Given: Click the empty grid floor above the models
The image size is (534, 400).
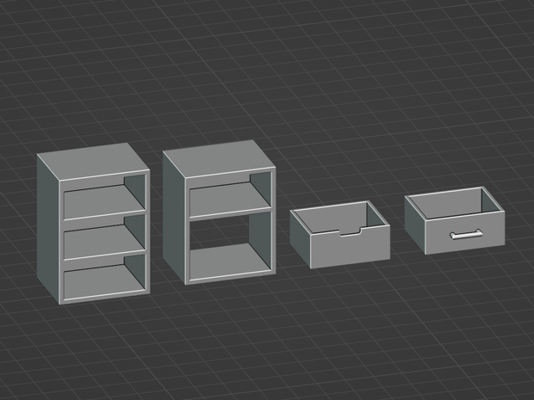Looking at the screenshot, I should 267,68.
